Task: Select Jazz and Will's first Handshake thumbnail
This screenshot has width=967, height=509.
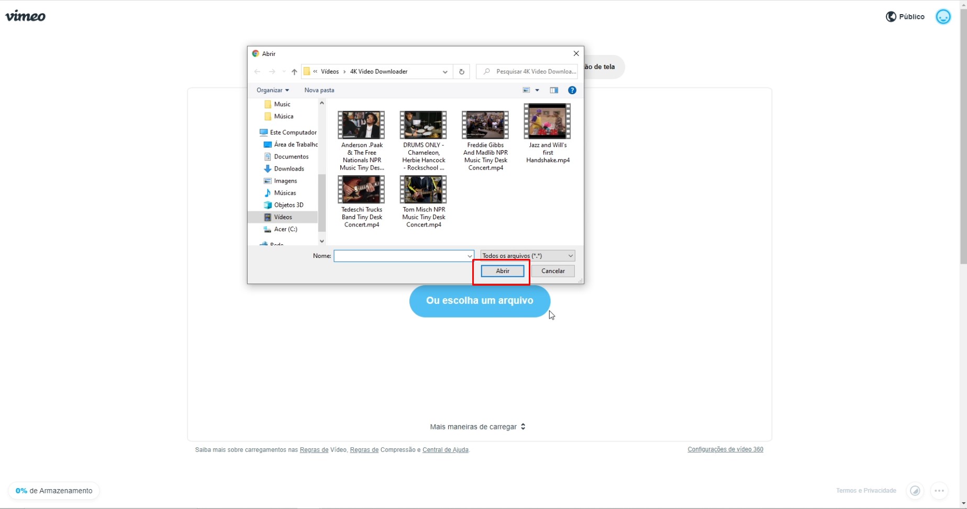Action: 547,121
